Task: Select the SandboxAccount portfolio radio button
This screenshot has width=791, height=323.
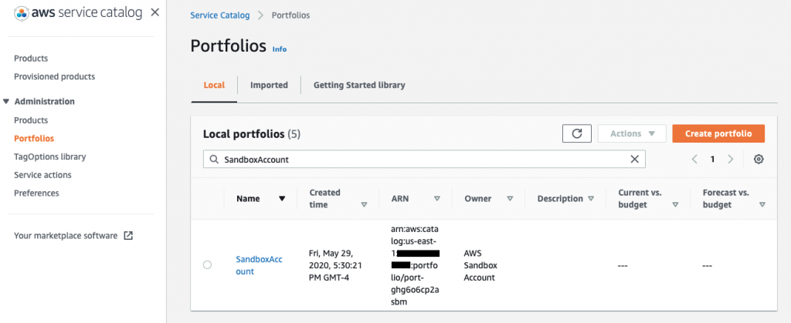Action: 207,265
